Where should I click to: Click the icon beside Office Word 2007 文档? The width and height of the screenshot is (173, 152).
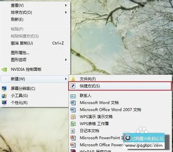73,110
